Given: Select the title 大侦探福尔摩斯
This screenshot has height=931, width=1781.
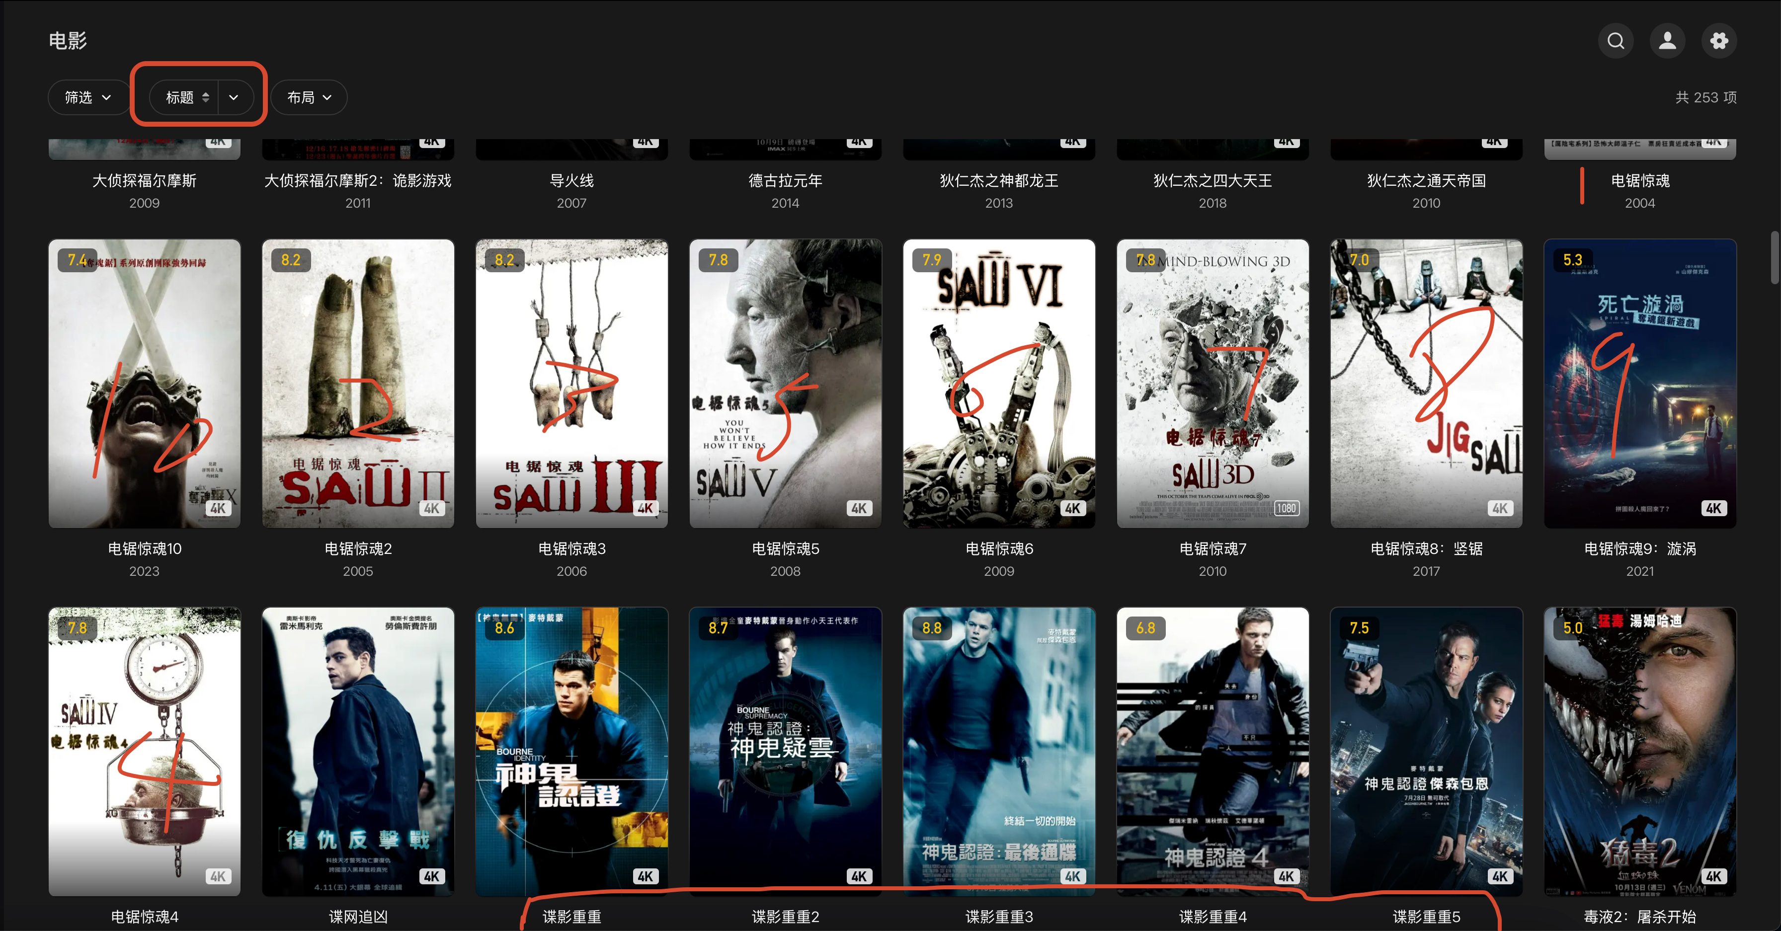Looking at the screenshot, I should (145, 181).
